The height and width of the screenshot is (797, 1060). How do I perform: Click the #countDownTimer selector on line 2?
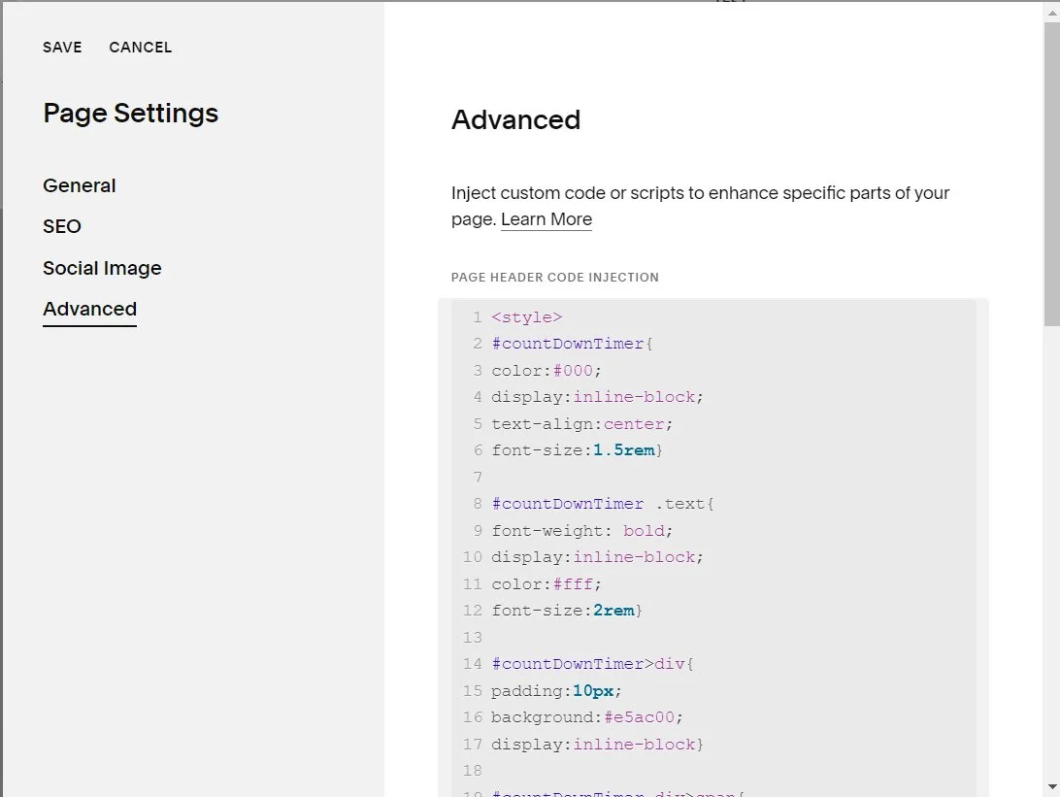coord(568,343)
